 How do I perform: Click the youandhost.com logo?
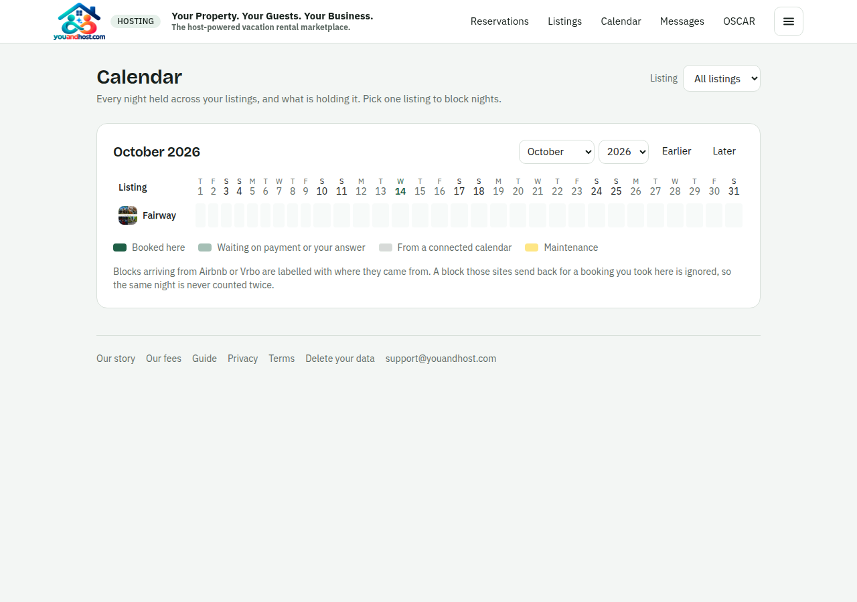tap(79, 21)
